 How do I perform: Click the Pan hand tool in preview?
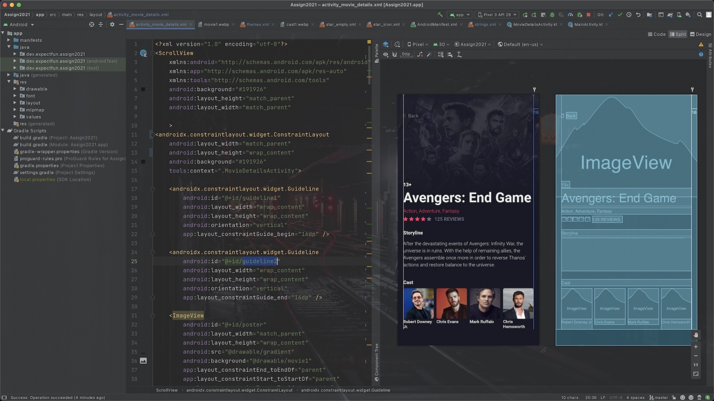[x=696, y=335]
